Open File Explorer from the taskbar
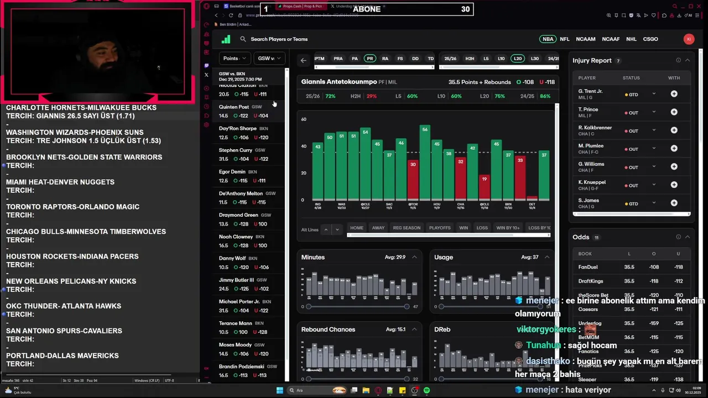 [x=366, y=390]
